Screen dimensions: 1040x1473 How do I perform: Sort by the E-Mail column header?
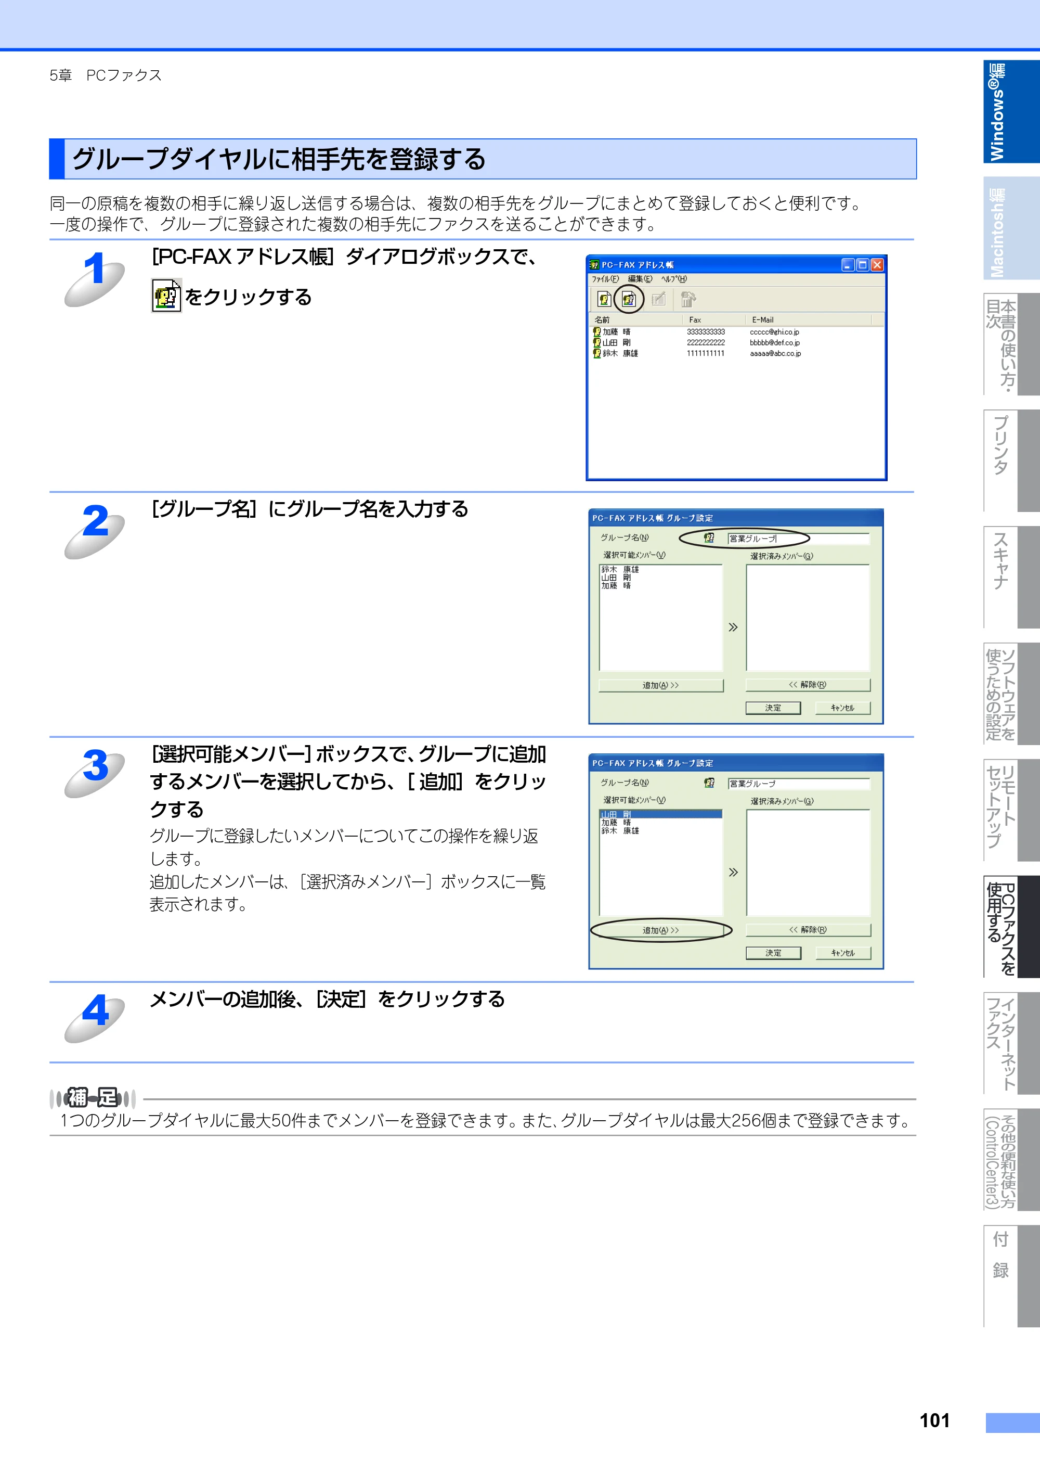click(809, 319)
